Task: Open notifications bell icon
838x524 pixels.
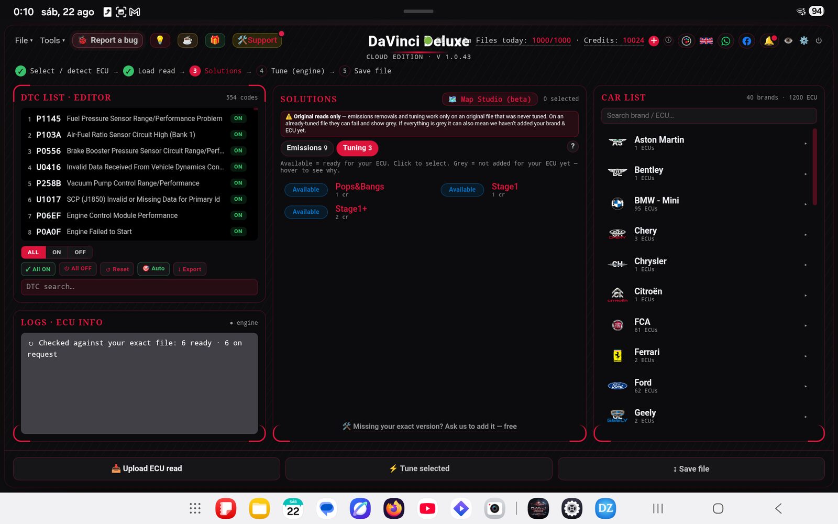Action: 769,41
